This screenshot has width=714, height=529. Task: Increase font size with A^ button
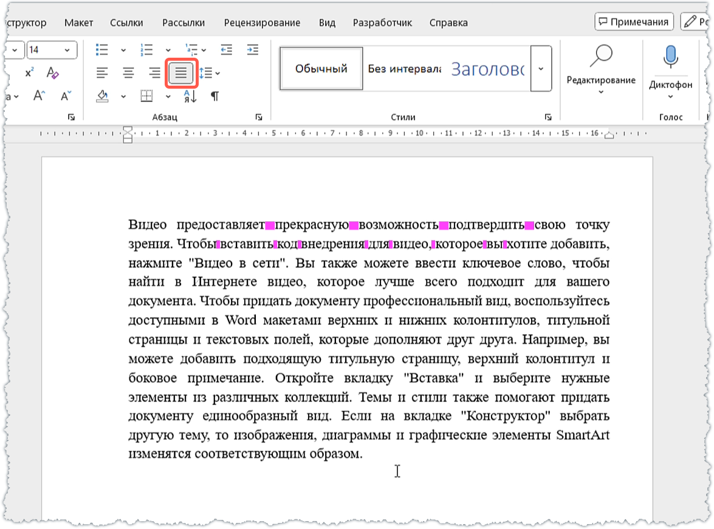click(39, 96)
